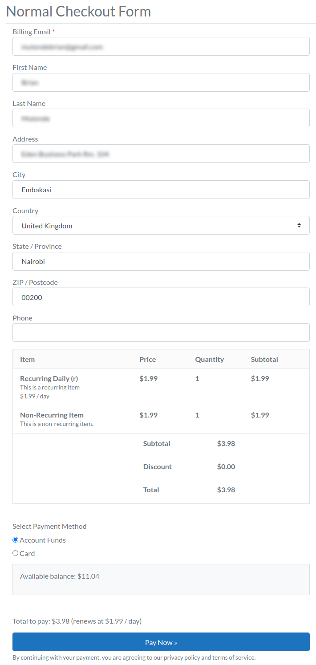Select the Card payment option

[16, 553]
